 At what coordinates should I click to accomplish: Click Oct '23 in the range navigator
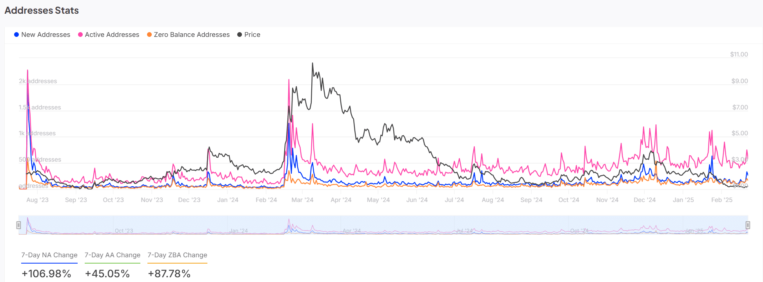(x=124, y=231)
